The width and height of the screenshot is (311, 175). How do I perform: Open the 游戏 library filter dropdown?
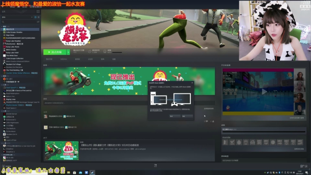17,17
